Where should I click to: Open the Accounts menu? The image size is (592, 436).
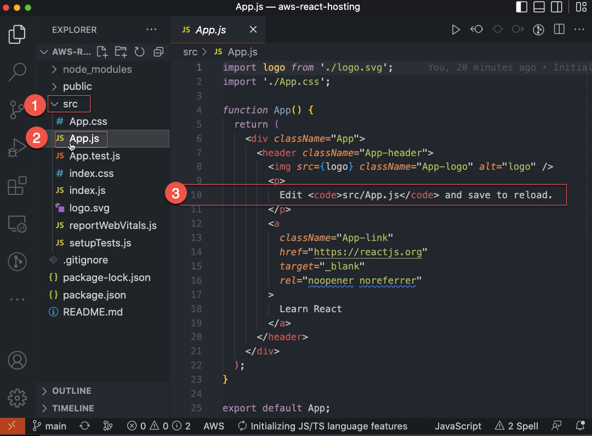click(x=17, y=360)
